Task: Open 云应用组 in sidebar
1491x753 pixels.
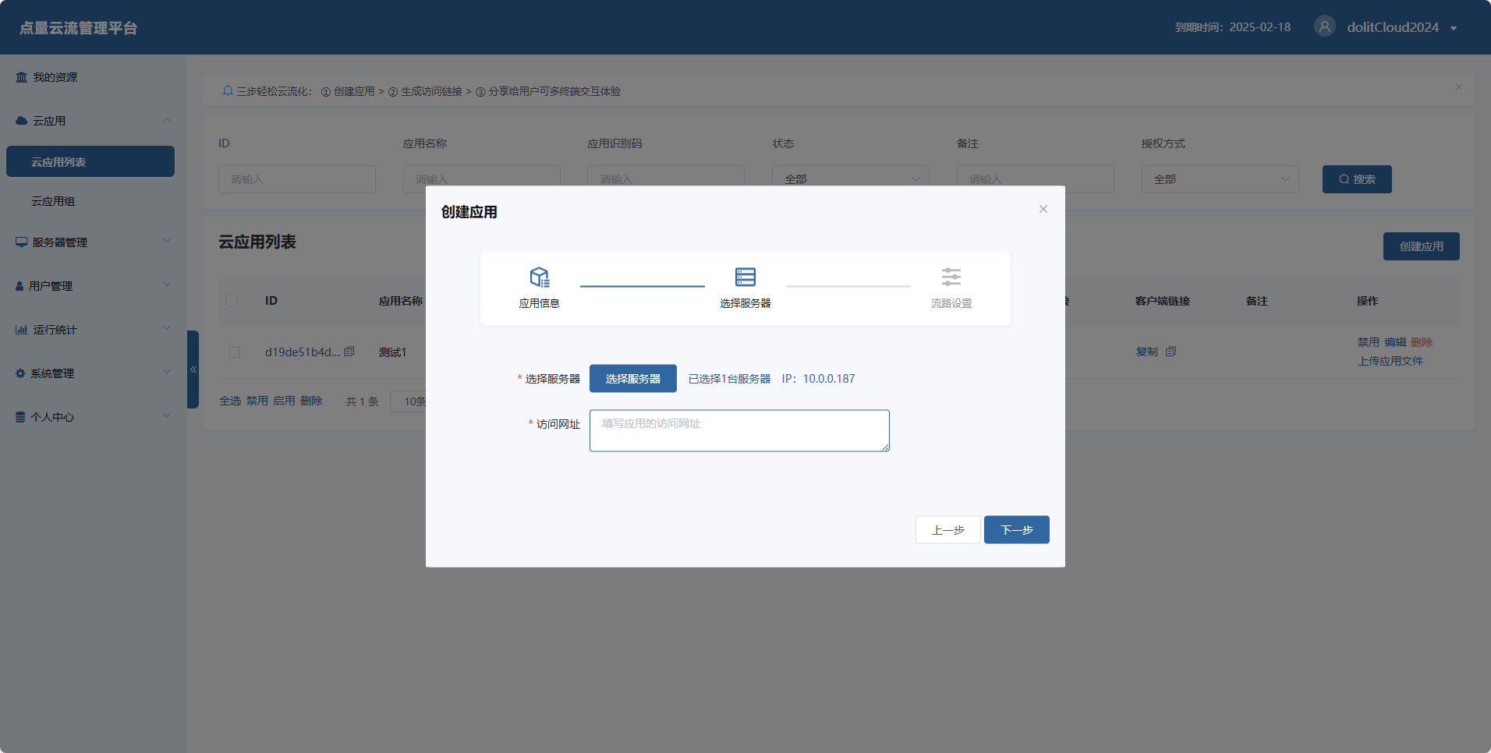Action: click(x=53, y=201)
